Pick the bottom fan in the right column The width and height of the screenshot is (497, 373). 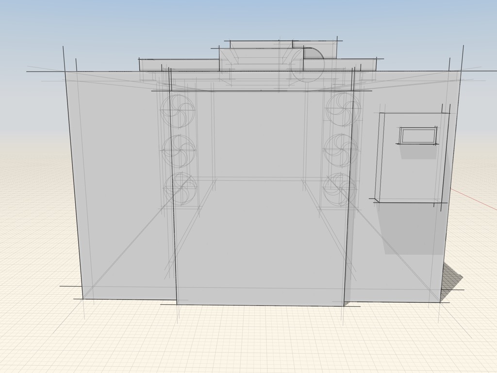pos(339,189)
